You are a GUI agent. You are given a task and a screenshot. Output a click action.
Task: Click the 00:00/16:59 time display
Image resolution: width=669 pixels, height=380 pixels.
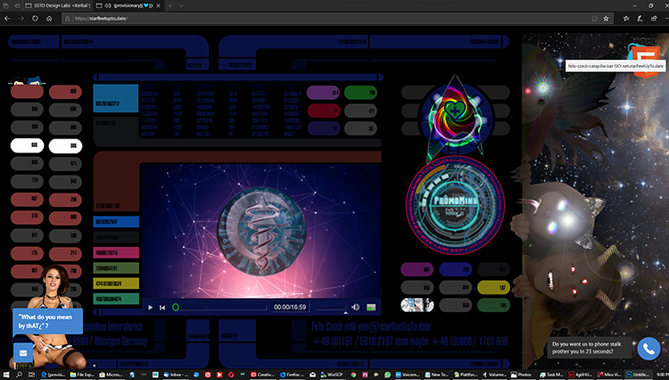tap(290, 307)
